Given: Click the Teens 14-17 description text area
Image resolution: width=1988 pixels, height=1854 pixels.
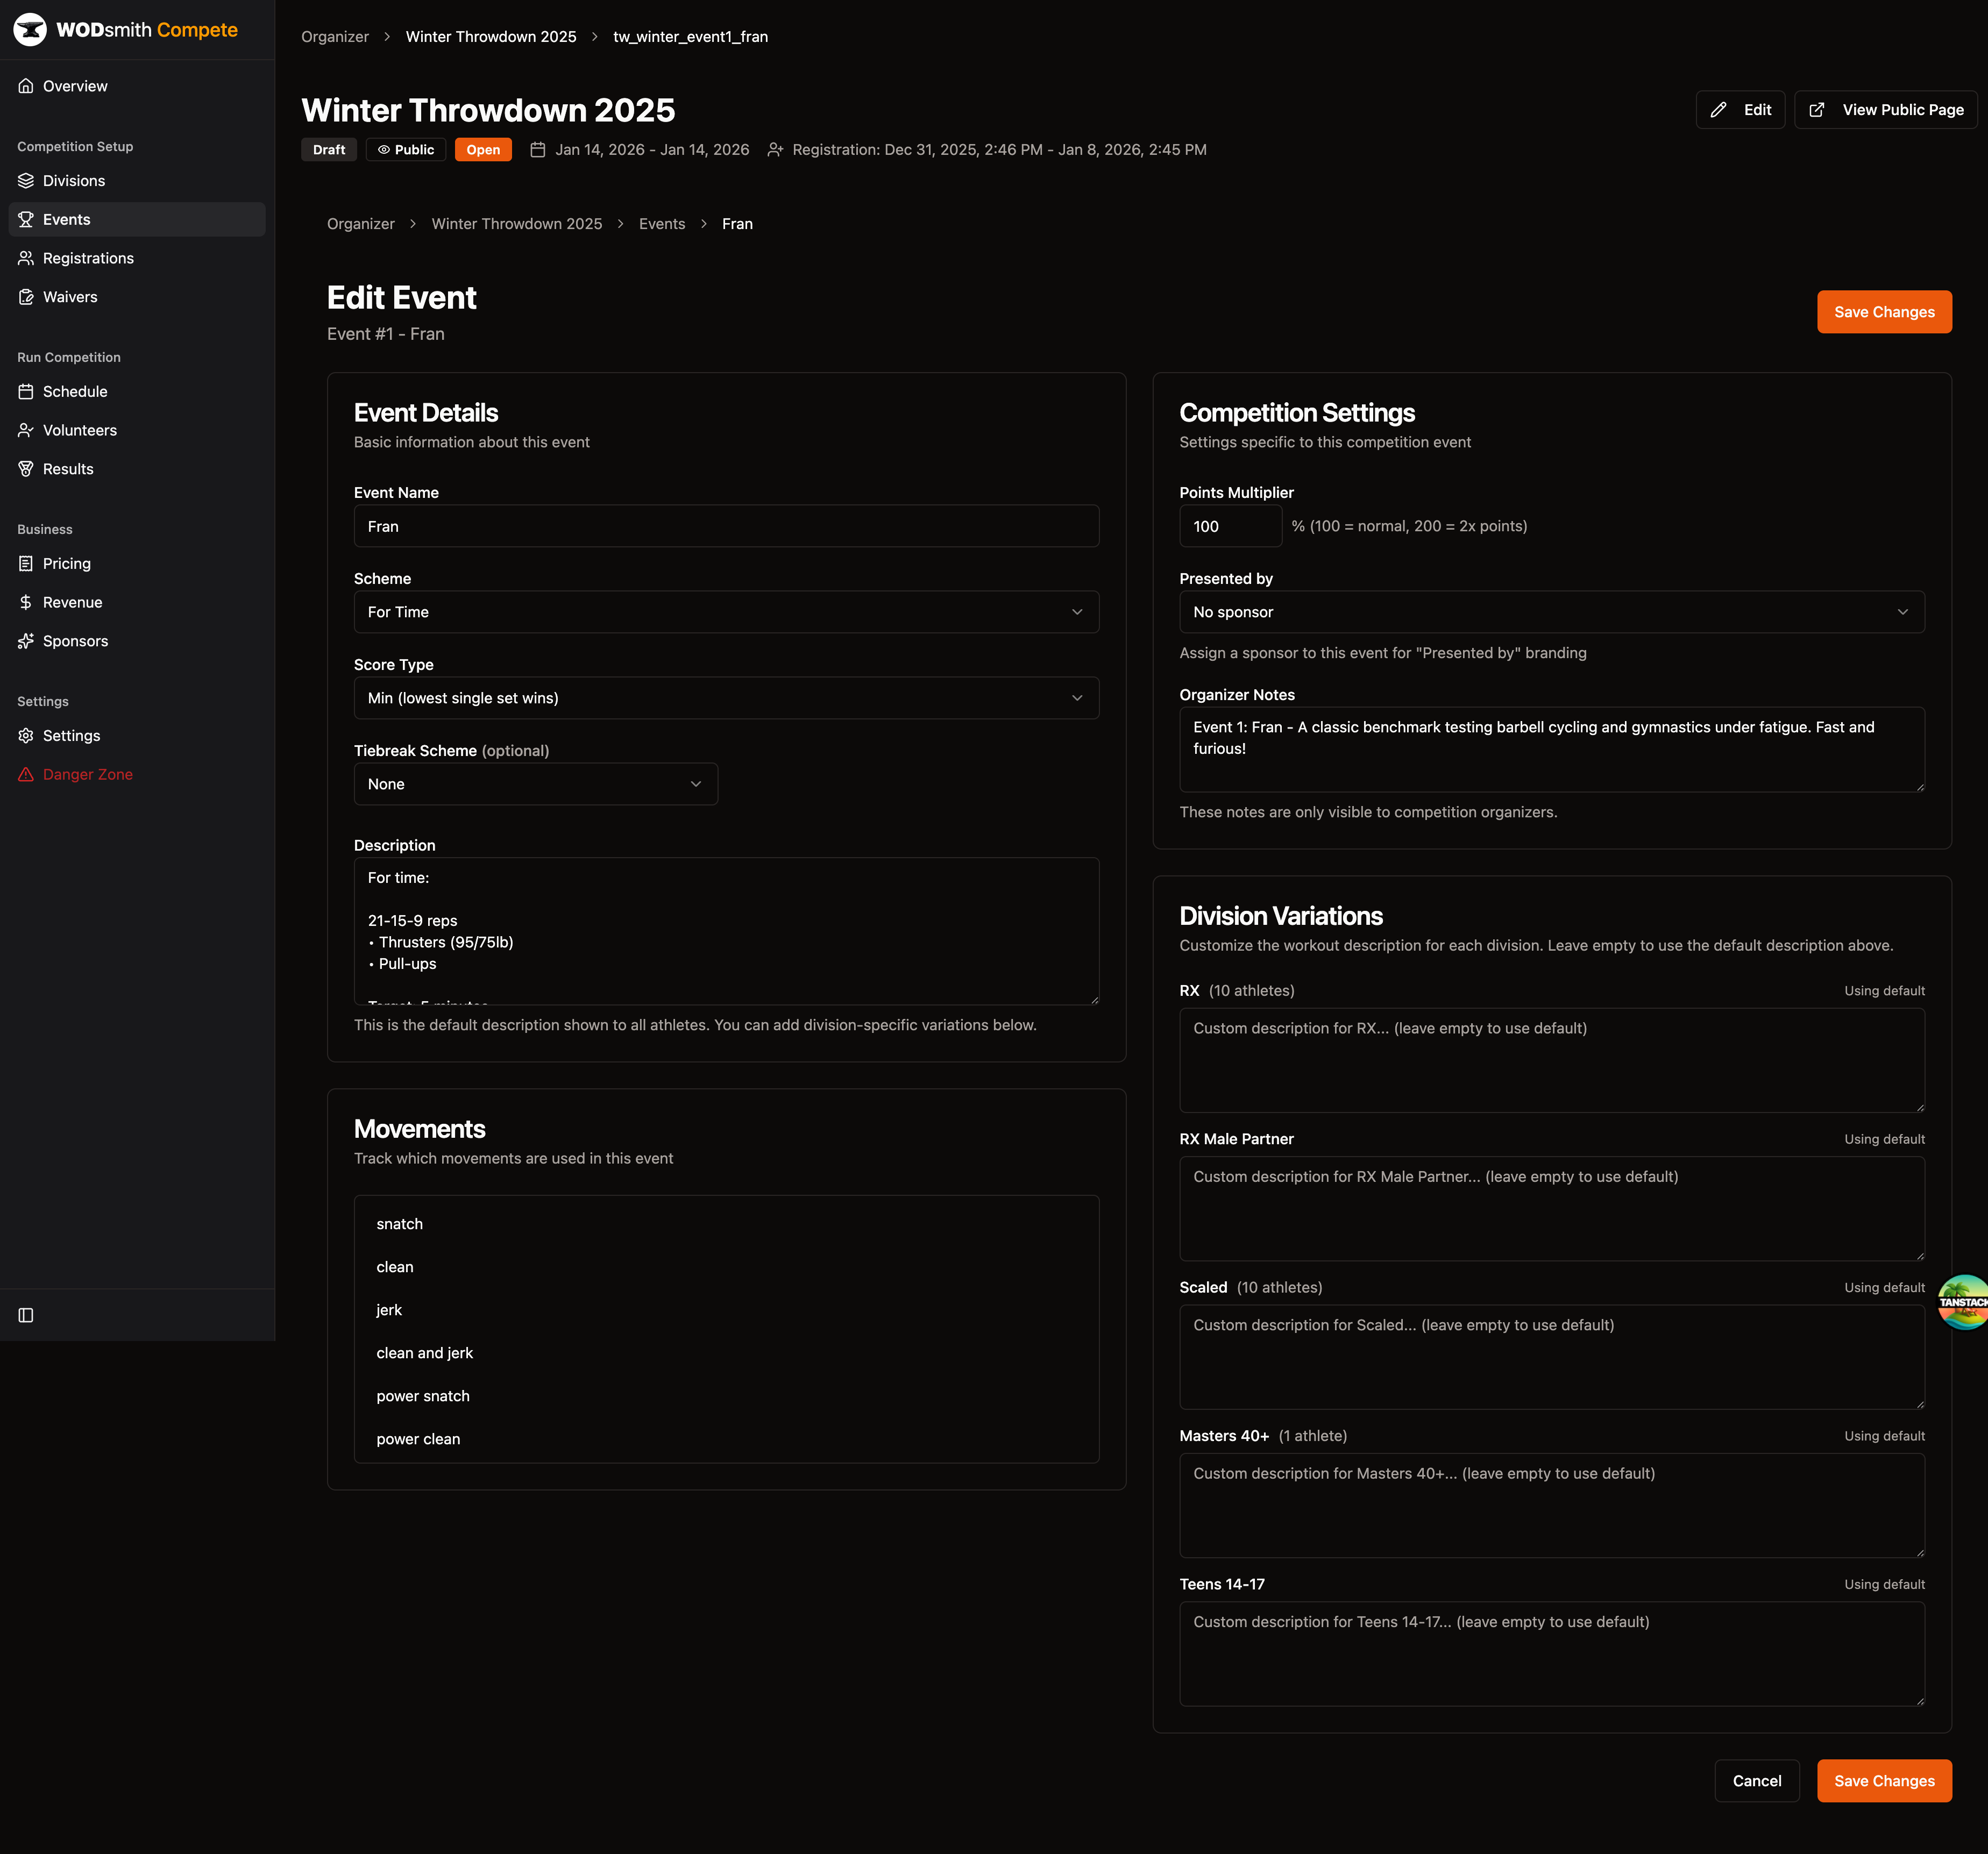Looking at the screenshot, I should (x=1551, y=1653).
